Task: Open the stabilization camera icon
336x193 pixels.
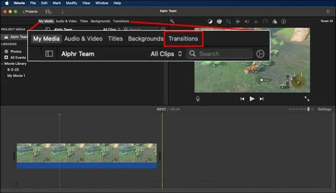Action: point(238,21)
